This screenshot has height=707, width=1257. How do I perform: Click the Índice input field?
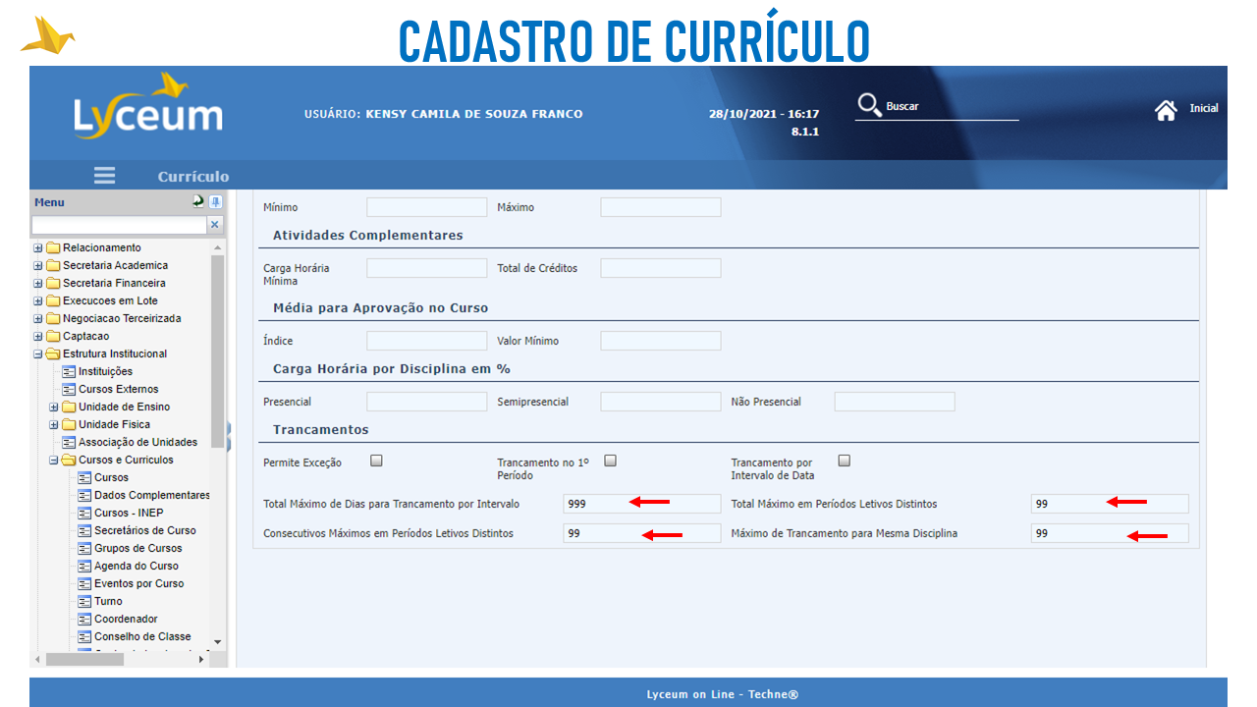tap(426, 341)
